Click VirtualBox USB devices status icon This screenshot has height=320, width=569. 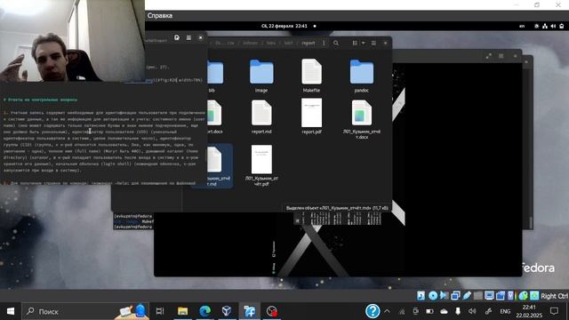pyautogui.click(x=467, y=296)
